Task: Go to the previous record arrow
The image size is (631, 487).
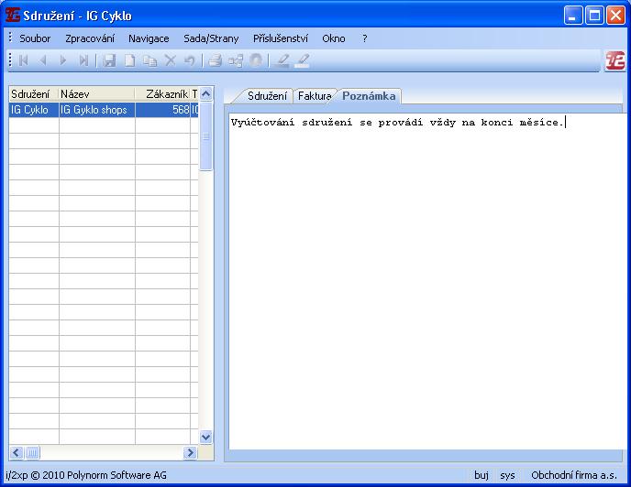Action: pos(43,60)
